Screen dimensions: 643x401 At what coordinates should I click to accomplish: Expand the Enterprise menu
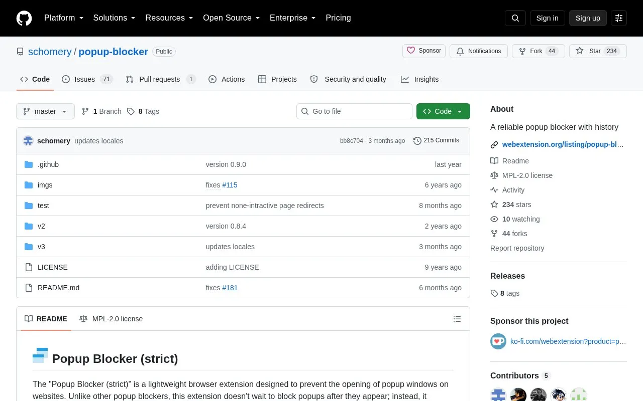coord(293,18)
